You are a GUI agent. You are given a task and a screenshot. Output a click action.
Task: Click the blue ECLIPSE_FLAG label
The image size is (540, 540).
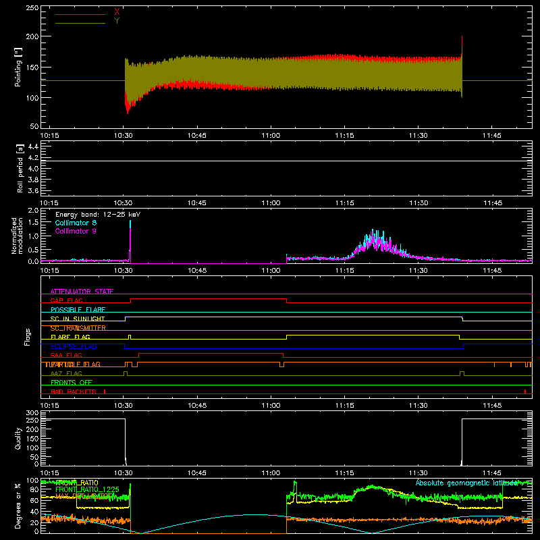pyautogui.click(x=74, y=346)
